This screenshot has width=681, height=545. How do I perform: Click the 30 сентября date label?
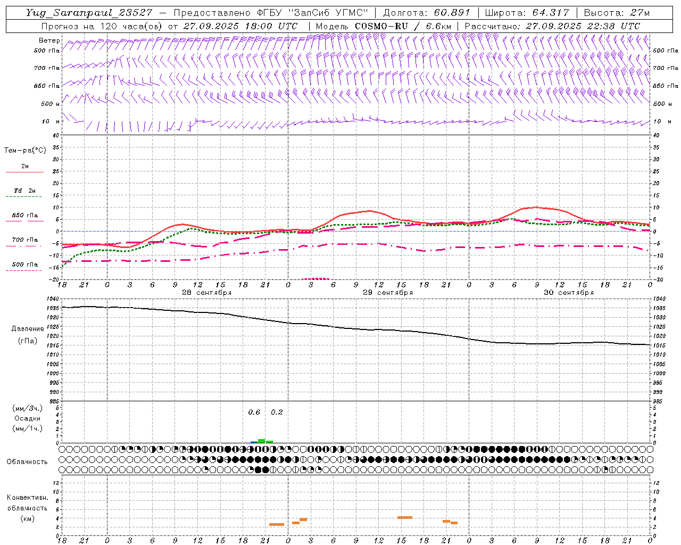click(568, 293)
